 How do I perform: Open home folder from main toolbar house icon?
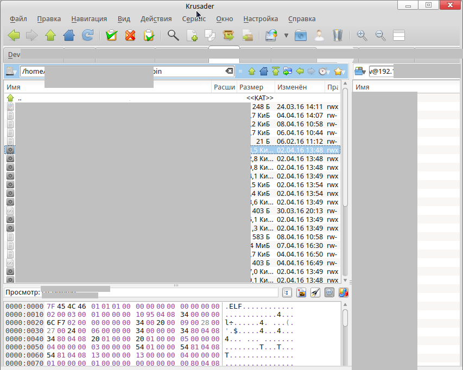click(x=69, y=35)
